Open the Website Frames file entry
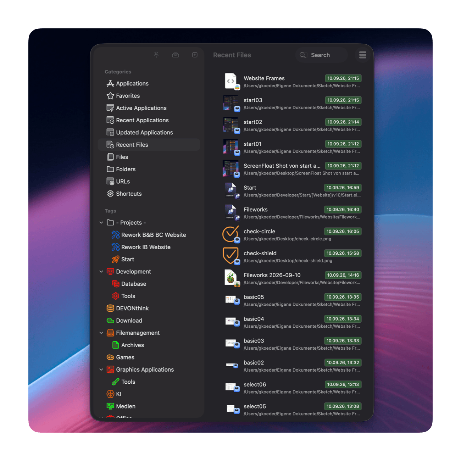Image resolution: width=461 pixels, height=461 pixels. click(292, 82)
